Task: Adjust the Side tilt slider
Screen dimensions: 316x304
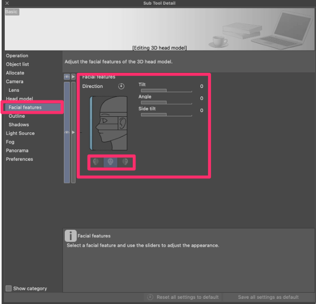Action: 166,114
